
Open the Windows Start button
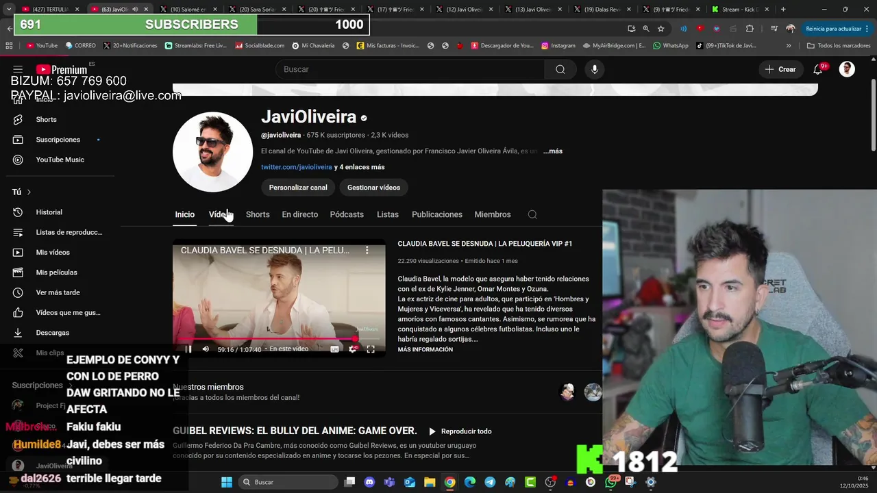pyautogui.click(x=227, y=482)
